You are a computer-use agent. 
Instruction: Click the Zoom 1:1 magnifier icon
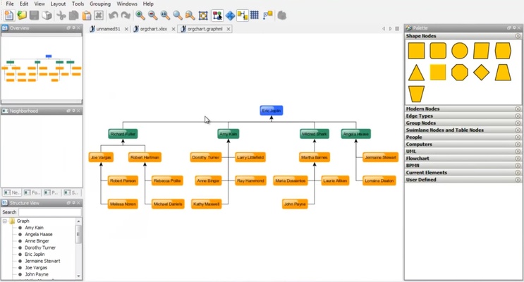[165, 16]
